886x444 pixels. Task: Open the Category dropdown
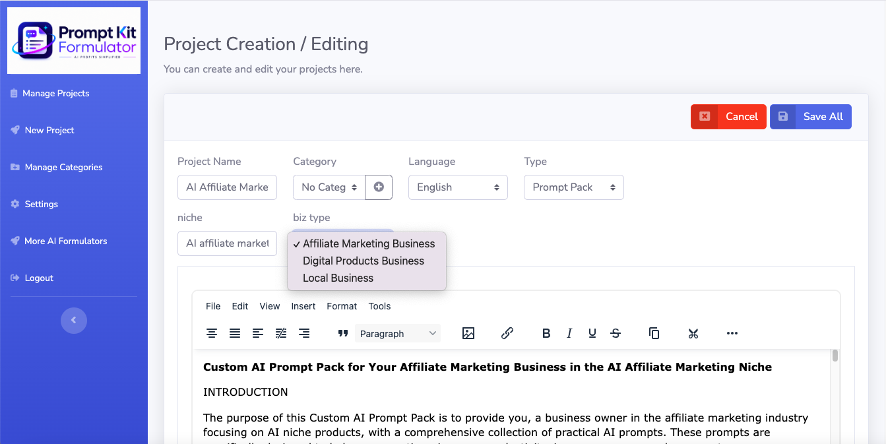tap(329, 187)
